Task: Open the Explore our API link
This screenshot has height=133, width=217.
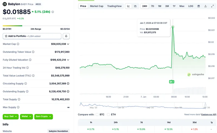Action: [209, 115]
